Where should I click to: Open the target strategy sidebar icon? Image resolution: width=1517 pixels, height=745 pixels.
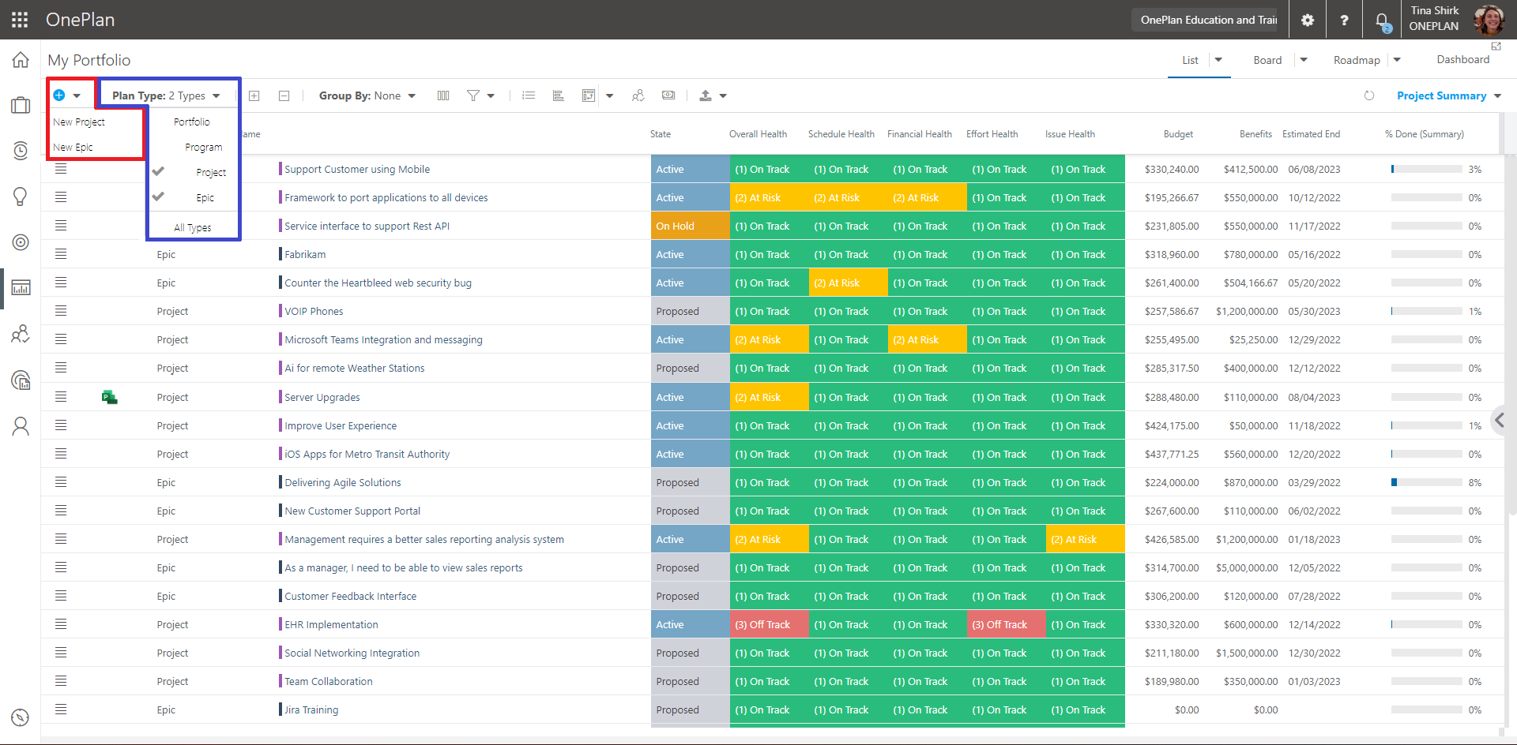pyautogui.click(x=21, y=242)
